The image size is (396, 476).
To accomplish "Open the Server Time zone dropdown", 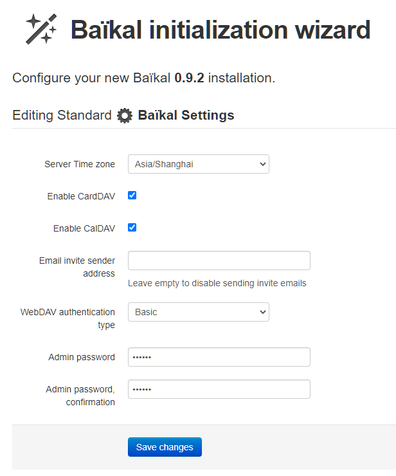I will 198,164.
